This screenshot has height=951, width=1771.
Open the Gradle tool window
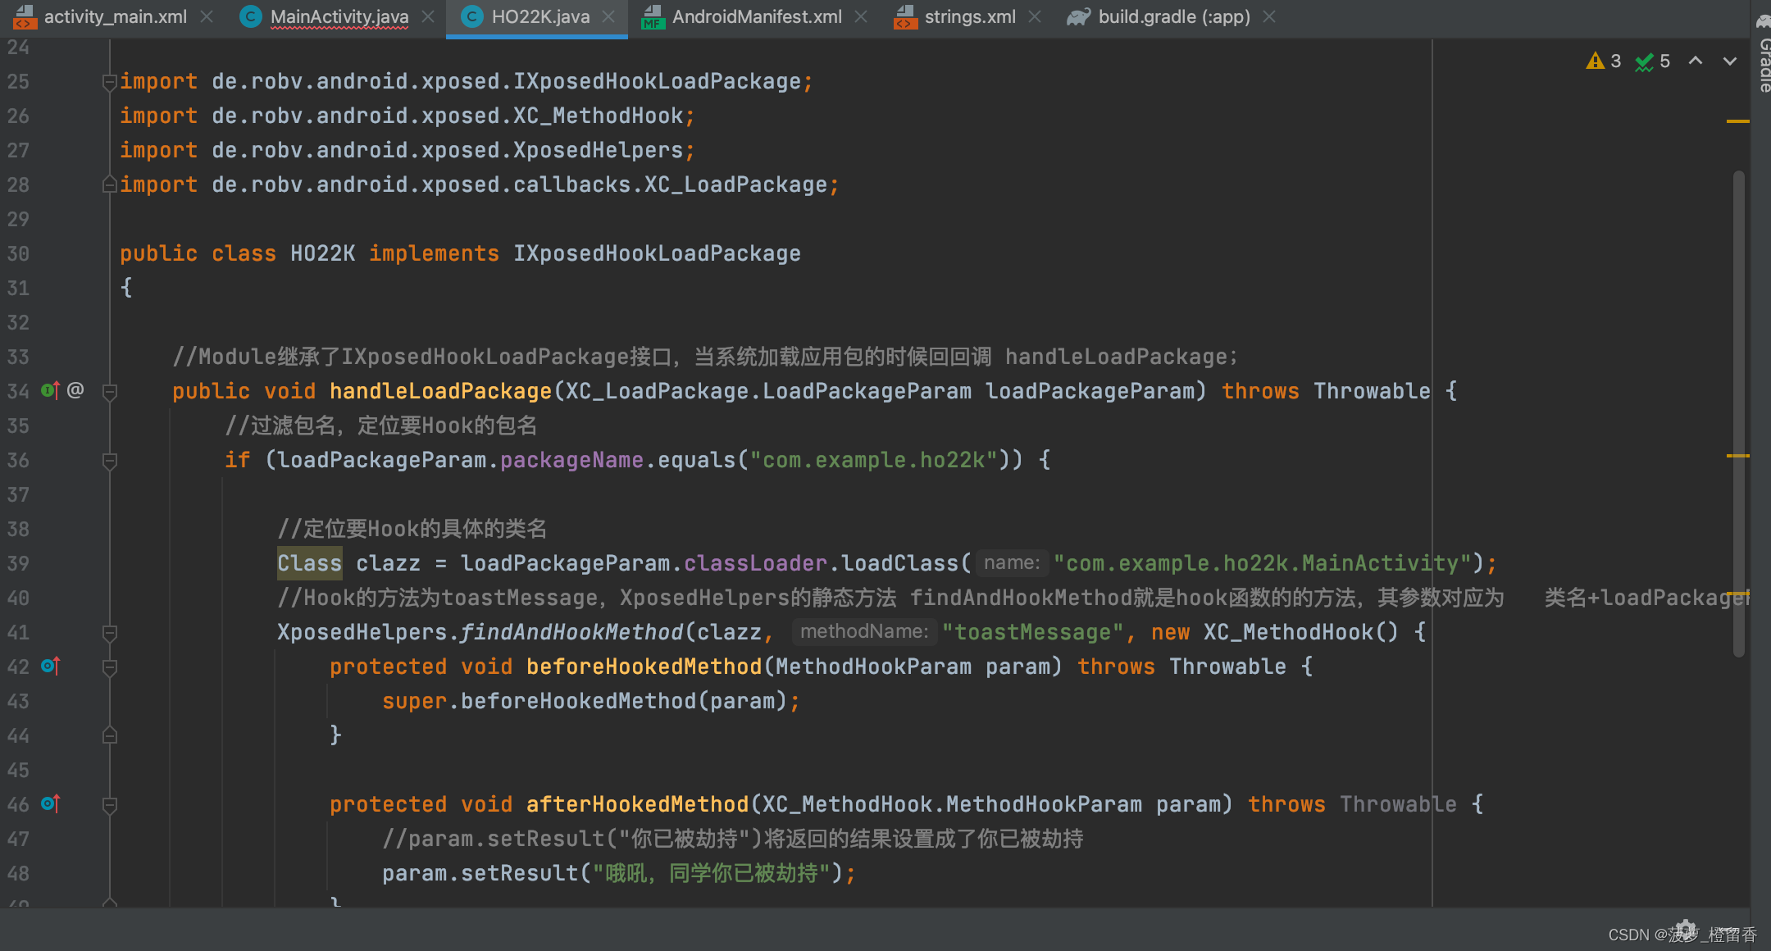click(x=1763, y=57)
